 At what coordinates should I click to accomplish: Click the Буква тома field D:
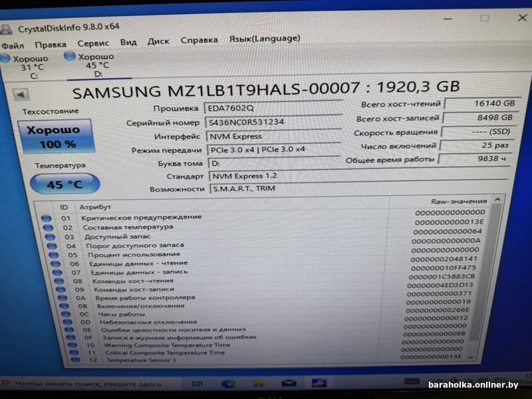274,163
